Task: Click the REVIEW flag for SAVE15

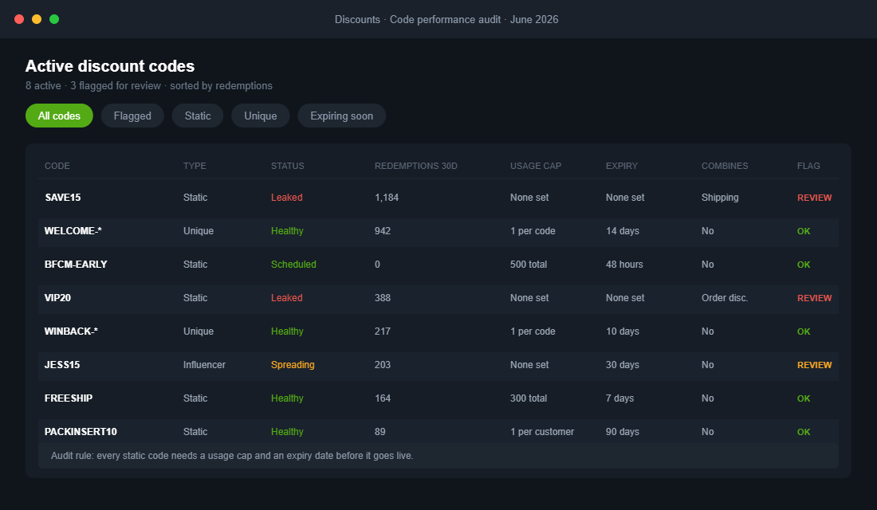Action: coord(814,198)
